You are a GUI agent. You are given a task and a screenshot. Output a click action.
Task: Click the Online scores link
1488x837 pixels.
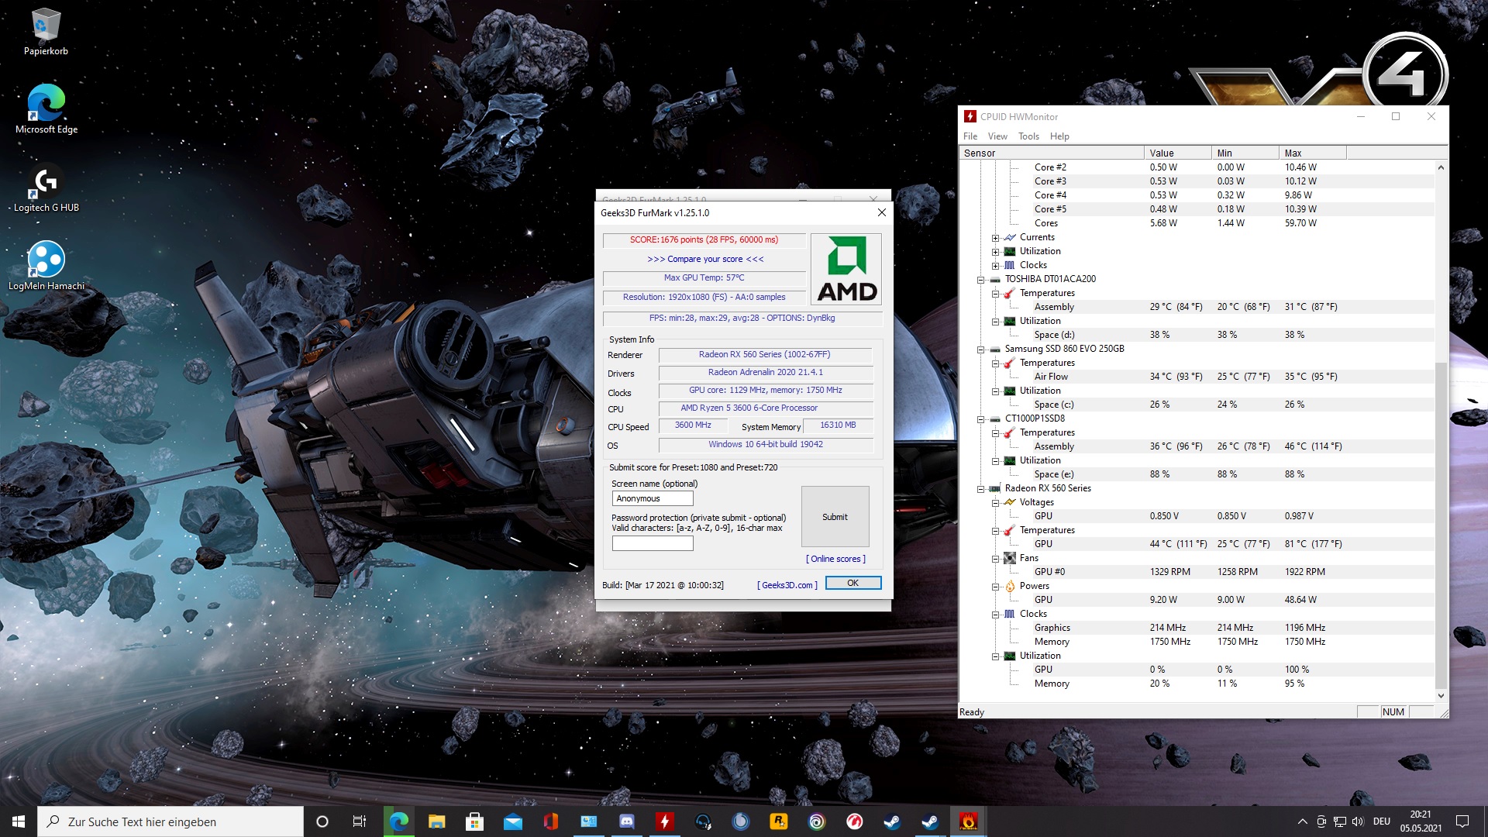pos(835,559)
